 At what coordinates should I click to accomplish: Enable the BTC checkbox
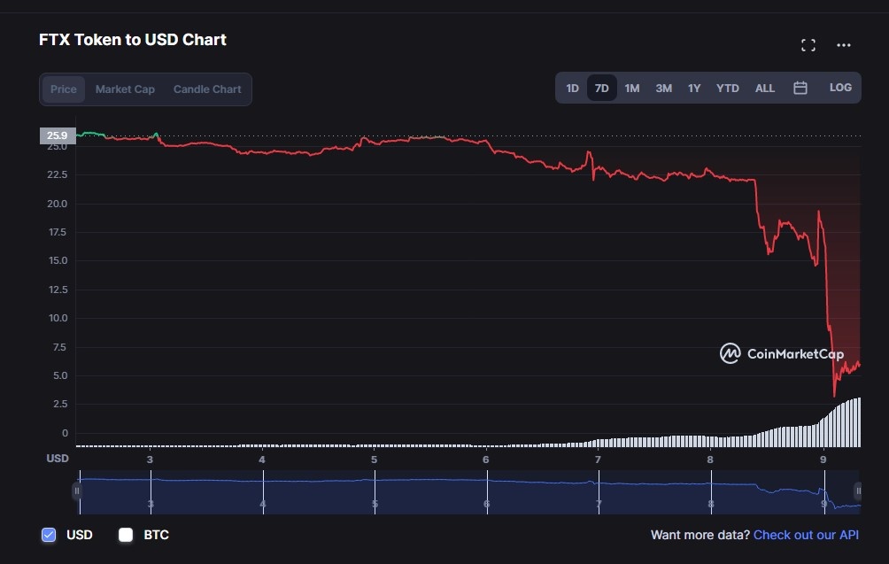(x=126, y=535)
